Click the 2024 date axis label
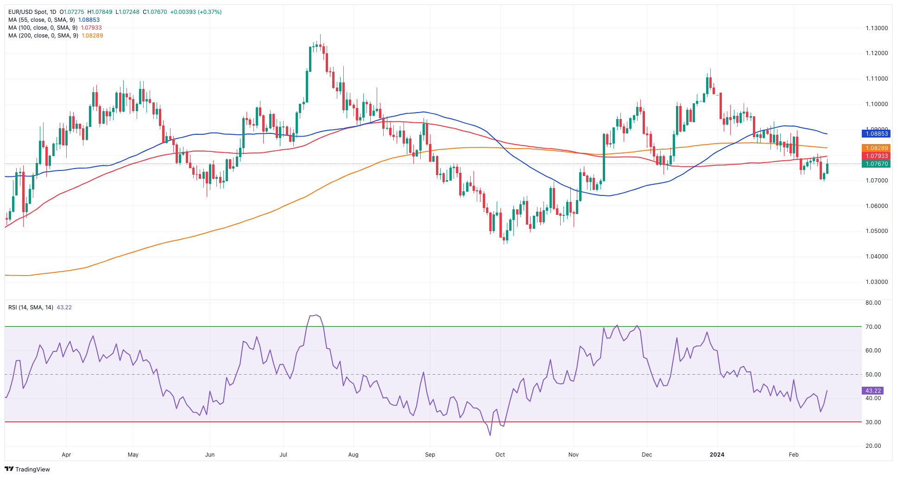Screen dimensions: 897x477 pos(717,455)
